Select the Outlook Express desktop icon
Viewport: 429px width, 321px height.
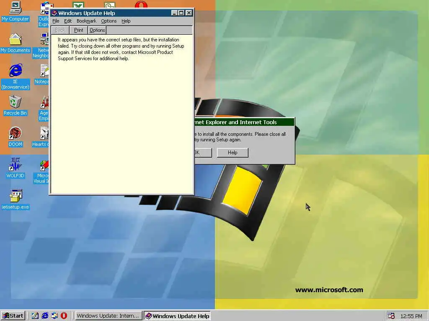(44, 14)
